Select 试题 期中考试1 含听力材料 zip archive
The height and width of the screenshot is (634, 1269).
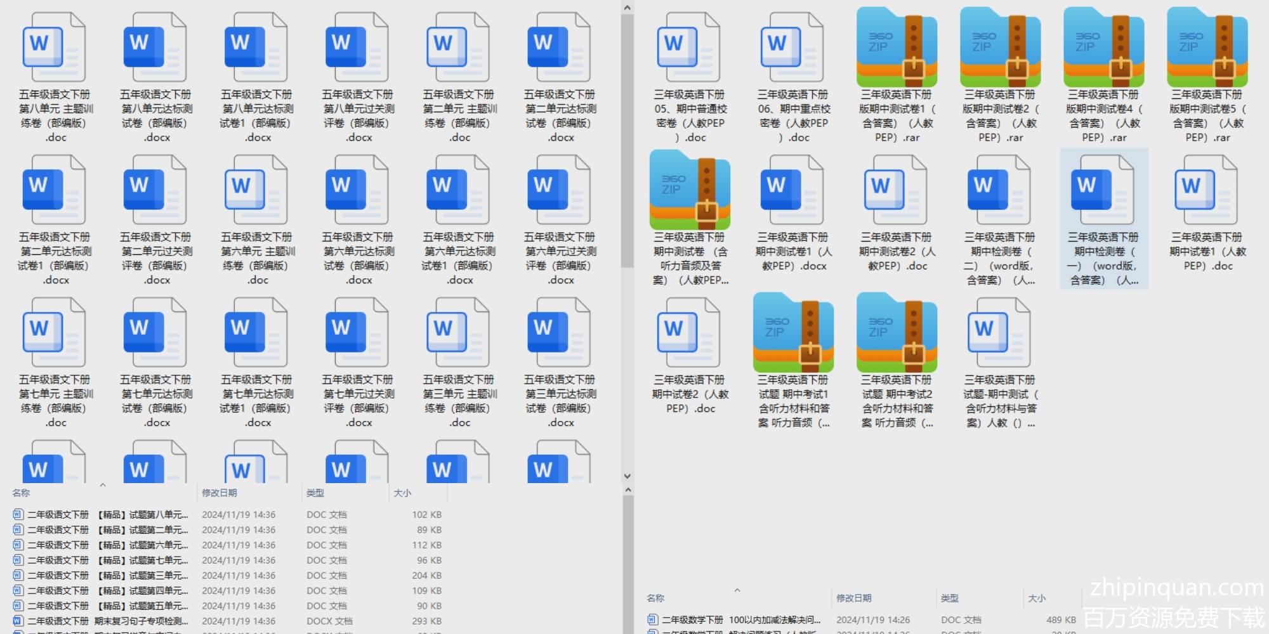(x=793, y=333)
